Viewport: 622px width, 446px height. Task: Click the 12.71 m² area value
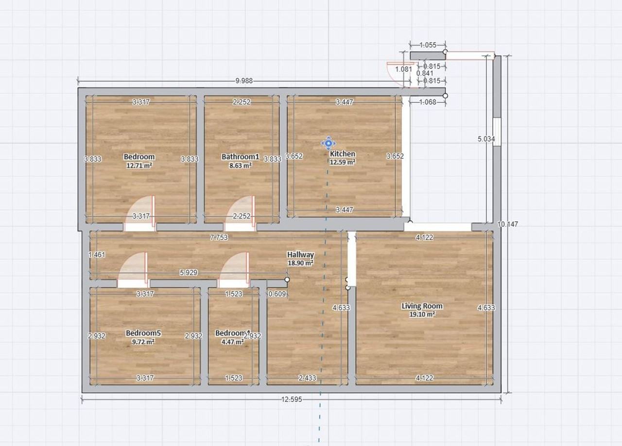coord(139,165)
